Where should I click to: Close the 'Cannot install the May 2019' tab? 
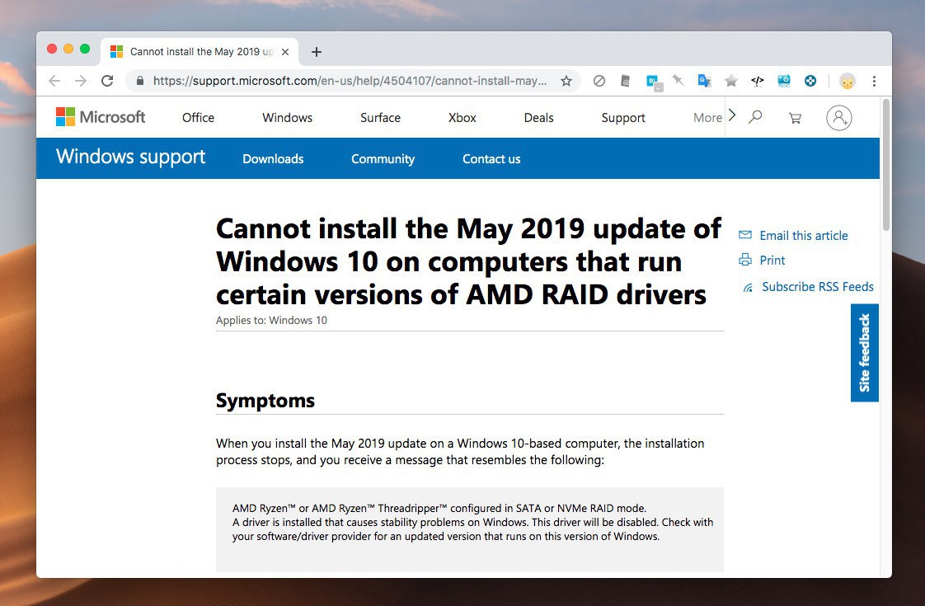(x=285, y=52)
